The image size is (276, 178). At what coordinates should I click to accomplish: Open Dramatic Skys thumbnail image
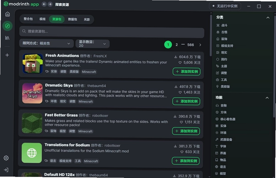(x=32, y=93)
